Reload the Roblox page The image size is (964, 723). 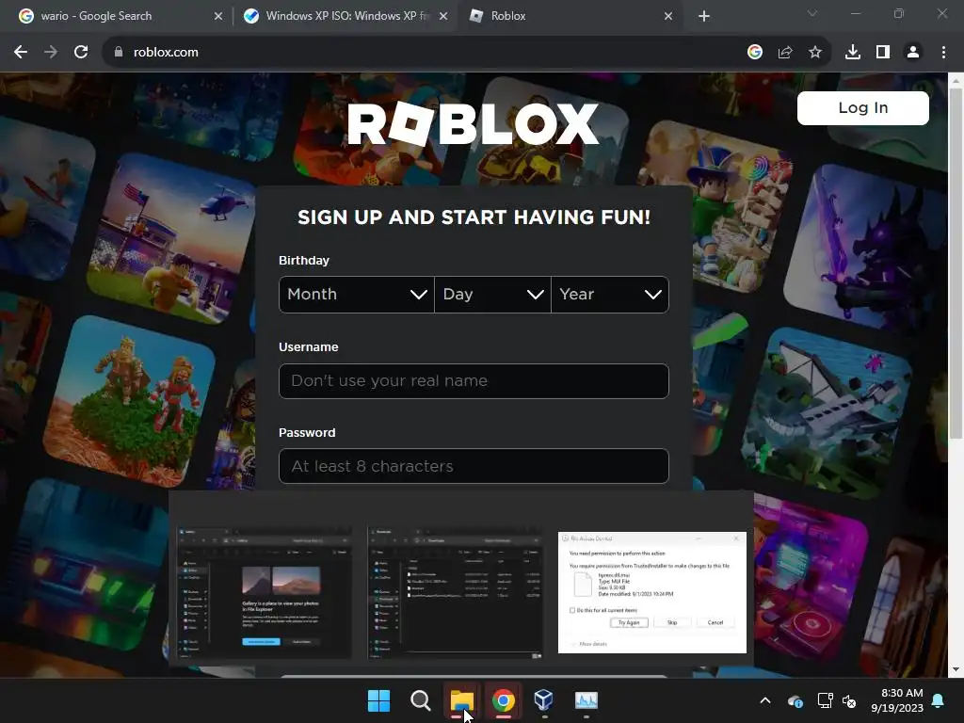[x=81, y=53]
